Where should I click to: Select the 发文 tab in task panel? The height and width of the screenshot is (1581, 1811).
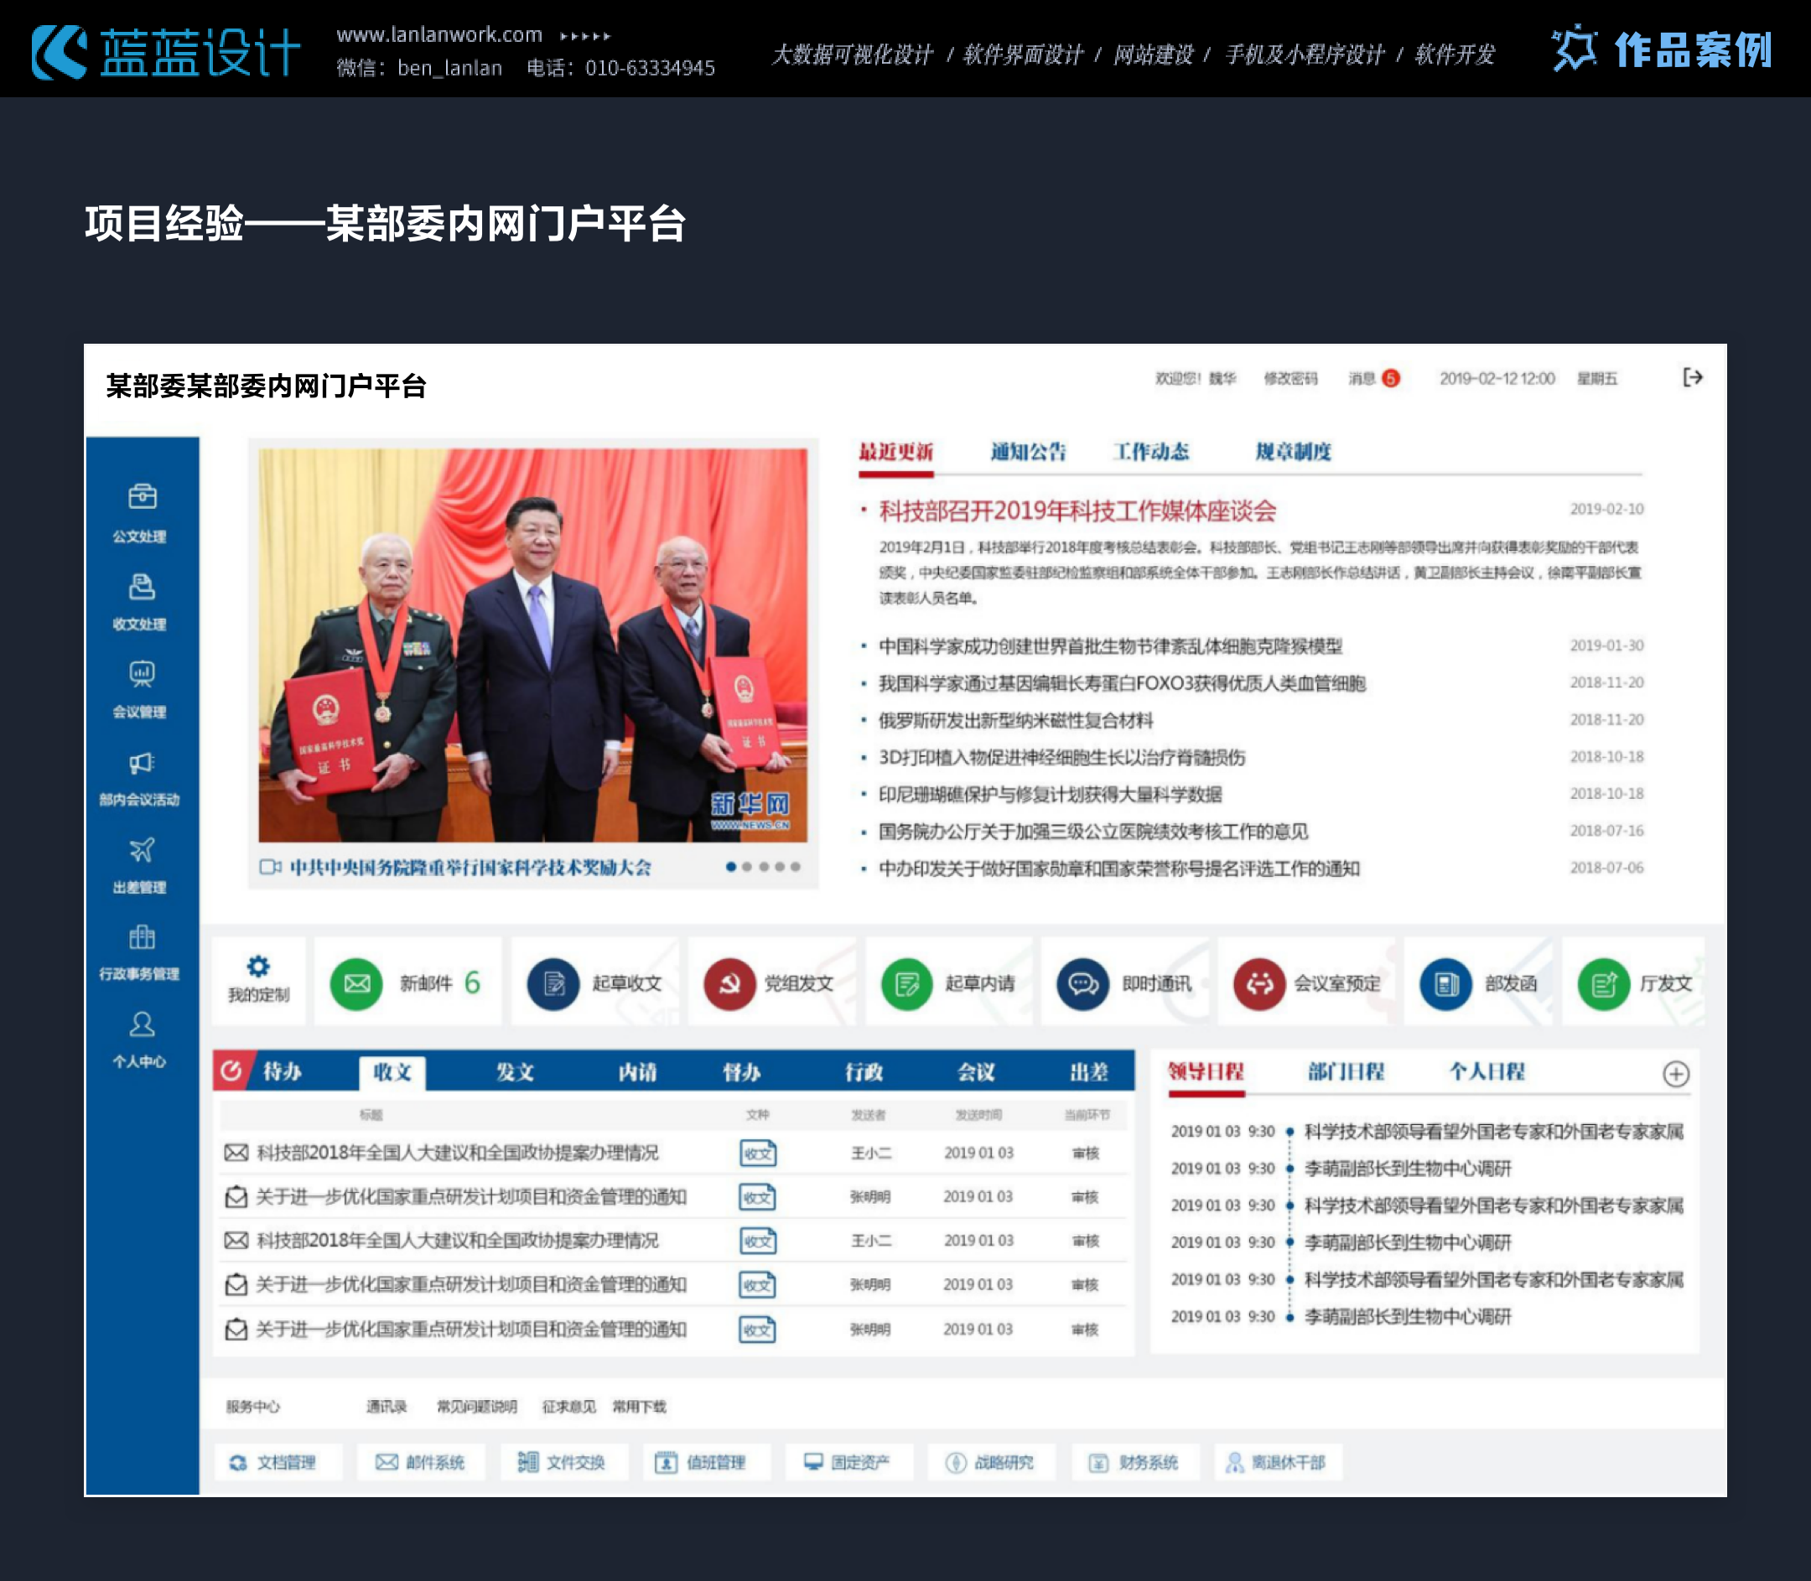(x=515, y=1072)
